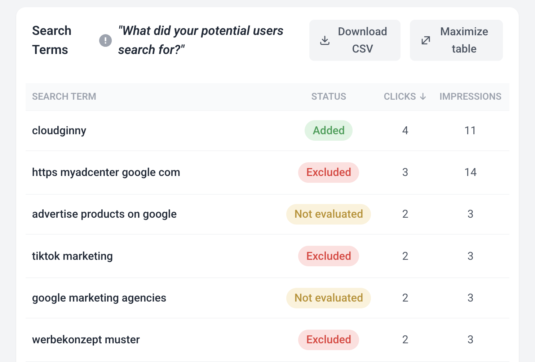Select the werbekonzept muster term
The width and height of the screenshot is (535, 362).
[x=86, y=340]
